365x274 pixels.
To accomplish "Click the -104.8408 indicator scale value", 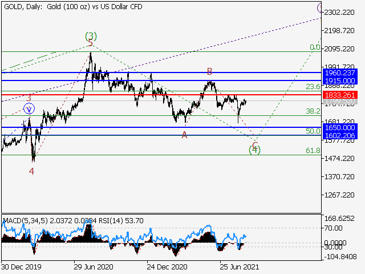I will click(340, 257).
